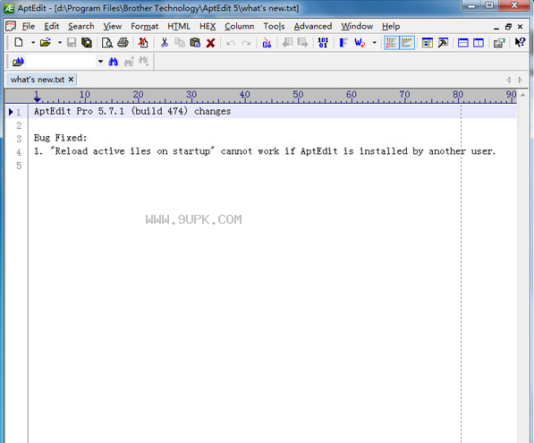Close the what's new.txt tab
The height and width of the screenshot is (443, 534).
[x=71, y=80]
